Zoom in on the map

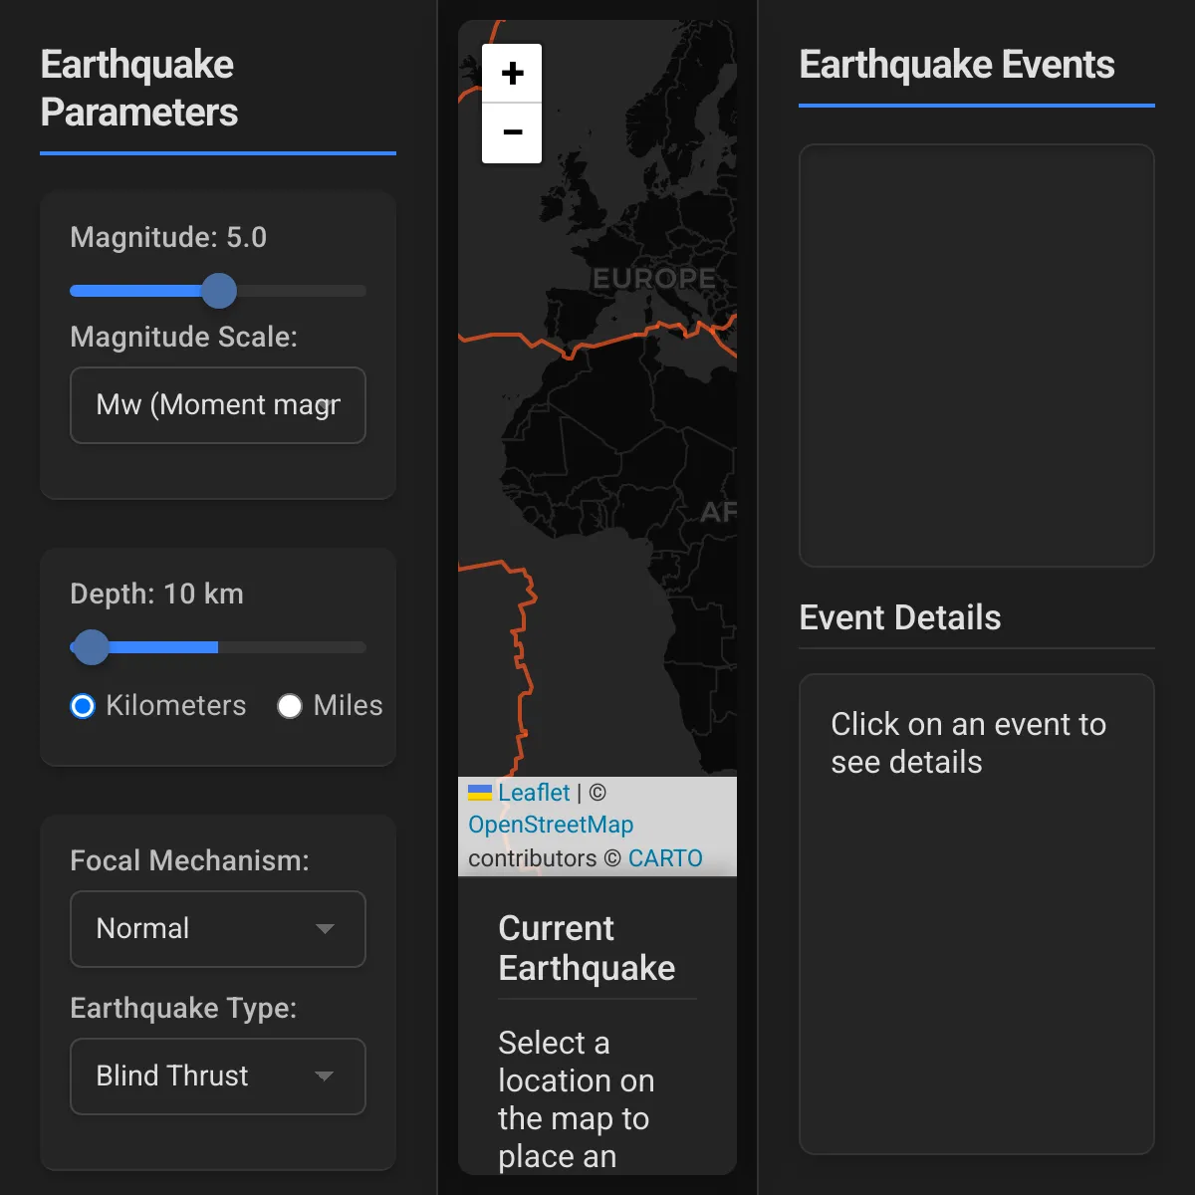coord(512,74)
